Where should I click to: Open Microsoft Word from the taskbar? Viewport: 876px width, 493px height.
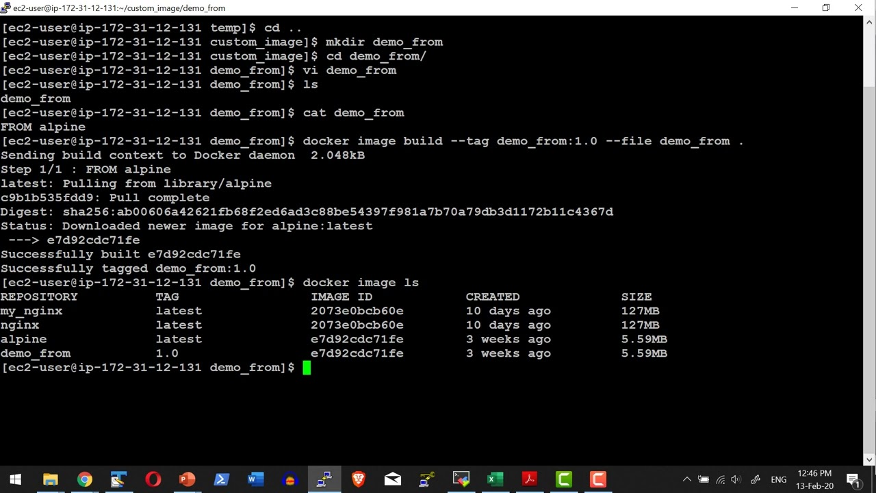256,479
